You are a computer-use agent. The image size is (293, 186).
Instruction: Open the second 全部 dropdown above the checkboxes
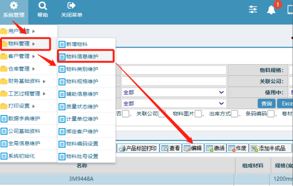pyautogui.click(x=174, y=104)
